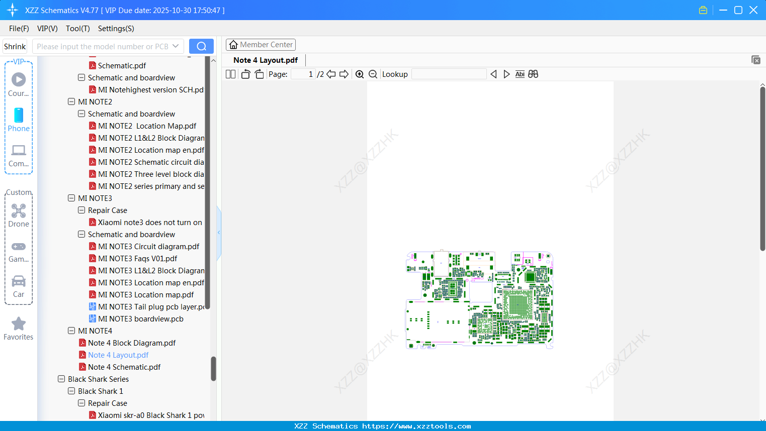Open the Drone category
Image resolution: width=766 pixels, height=431 pixels.
[19, 215]
